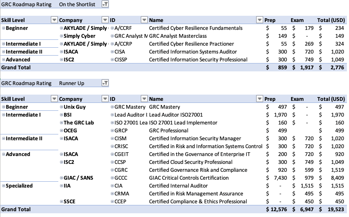Image resolution: width=349 pixels, height=217 pixels.
Task: Select the 19,523 grand total cell
Action: coord(333,210)
